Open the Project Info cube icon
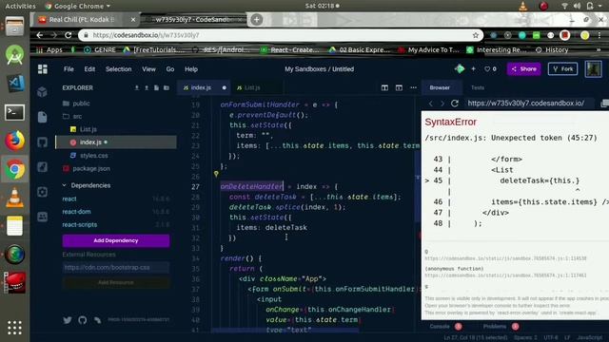 coord(42,92)
